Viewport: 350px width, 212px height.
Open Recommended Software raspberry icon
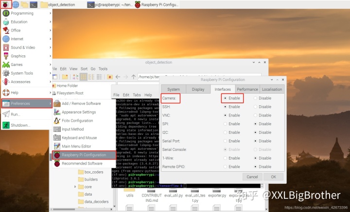pos(57,163)
